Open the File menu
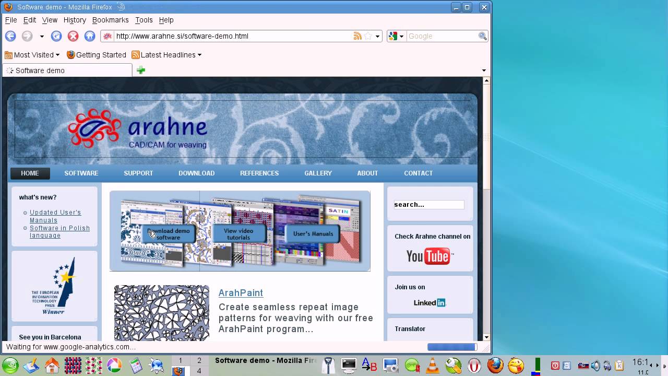Screen dimensions: 668x376 11,20
